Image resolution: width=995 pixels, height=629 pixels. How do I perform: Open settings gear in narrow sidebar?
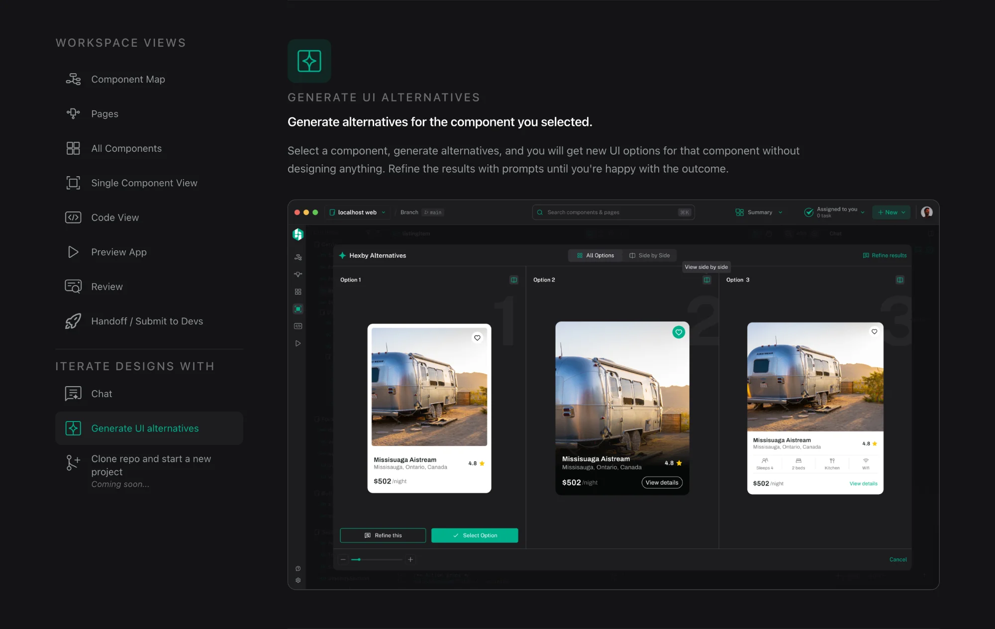coord(298,580)
